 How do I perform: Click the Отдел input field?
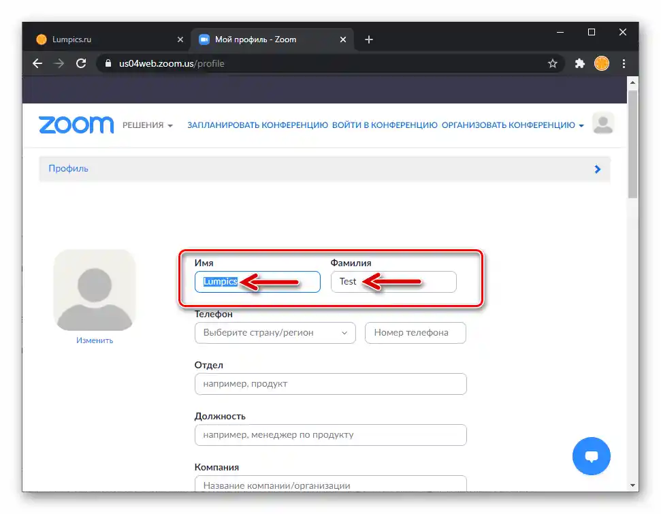331,384
